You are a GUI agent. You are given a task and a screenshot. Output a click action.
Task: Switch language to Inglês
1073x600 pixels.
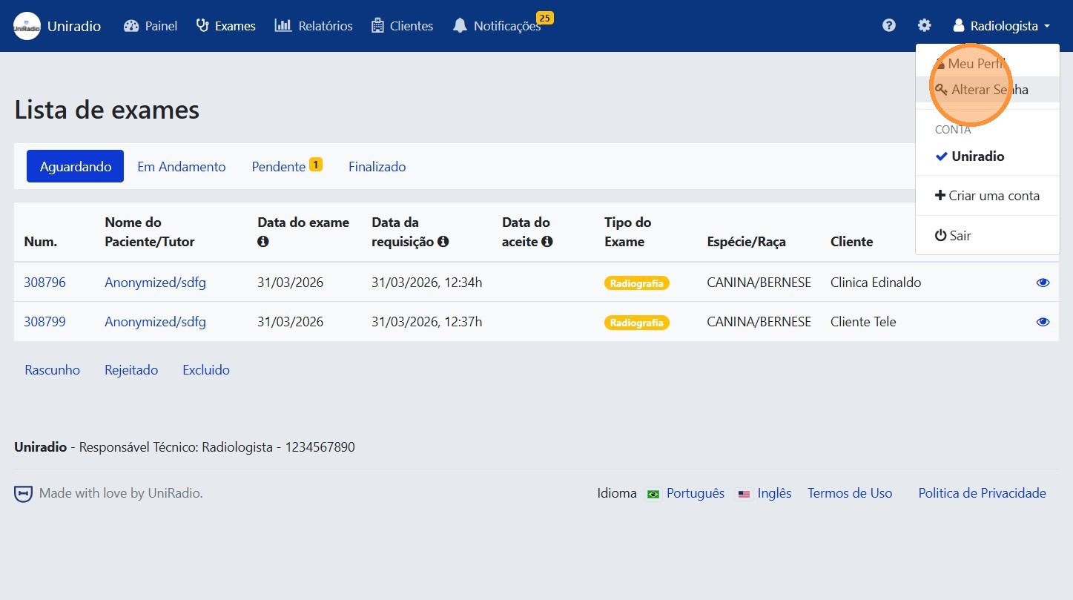pos(774,493)
